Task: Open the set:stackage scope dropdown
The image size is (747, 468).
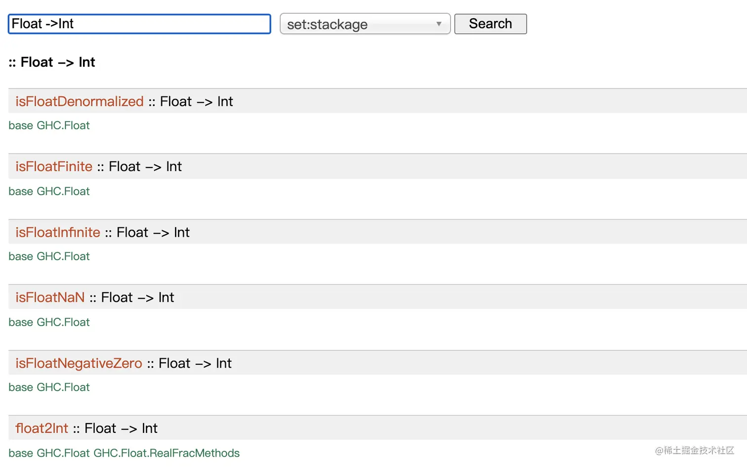Action: point(365,24)
